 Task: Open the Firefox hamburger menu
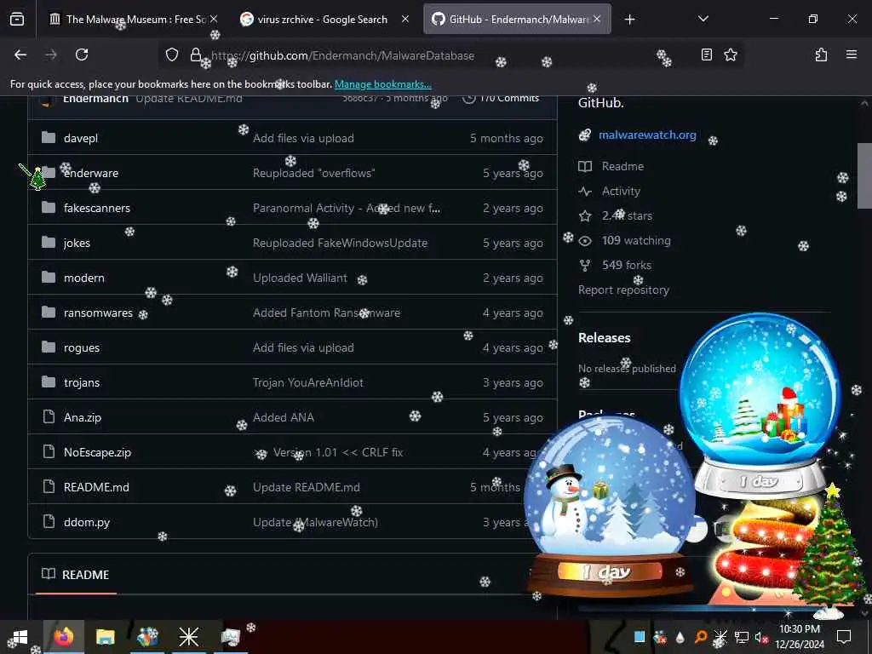pos(851,54)
